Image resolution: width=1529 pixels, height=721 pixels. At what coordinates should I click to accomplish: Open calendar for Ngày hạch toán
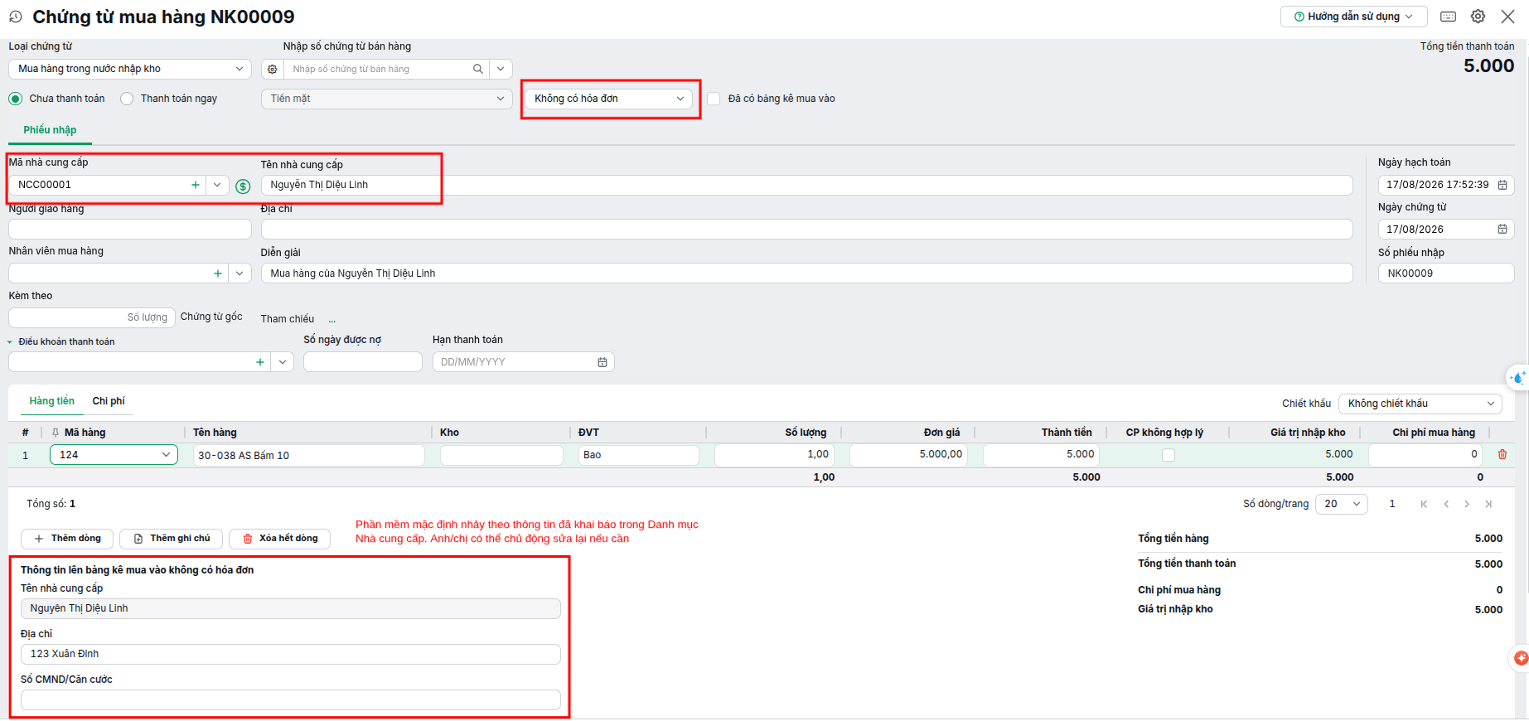click(x=1502, y=185)
